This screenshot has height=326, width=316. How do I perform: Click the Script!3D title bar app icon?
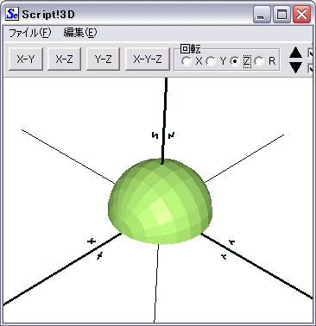pyautogui.click(x=12, y=14)
